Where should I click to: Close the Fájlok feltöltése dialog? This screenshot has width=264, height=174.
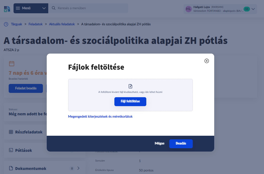[207, 61]
